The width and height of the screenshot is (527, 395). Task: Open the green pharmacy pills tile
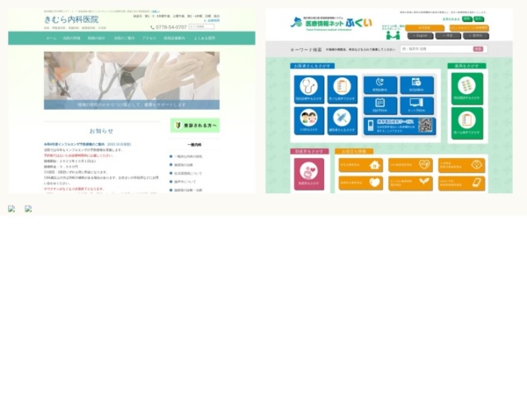click(x=467, y=89)
